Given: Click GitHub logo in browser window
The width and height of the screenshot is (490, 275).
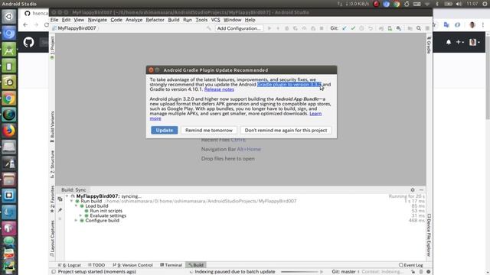Looking at the screenshot, I should coord(28,42).
